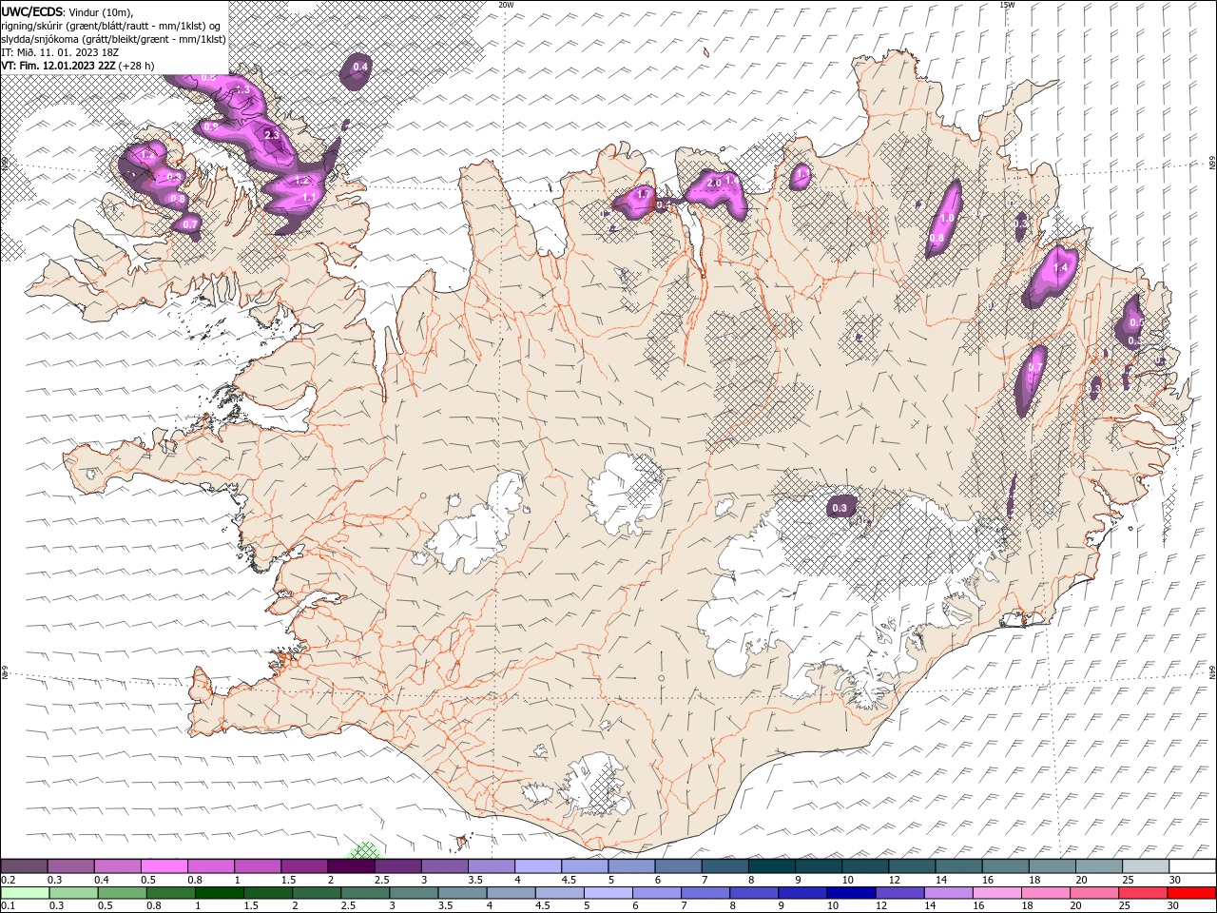Image resolution: width=1217 pixels, height=913 pixels.
Task: Click the '0.4' value in the offshore purple patch
Action: [x=360, y=67]
